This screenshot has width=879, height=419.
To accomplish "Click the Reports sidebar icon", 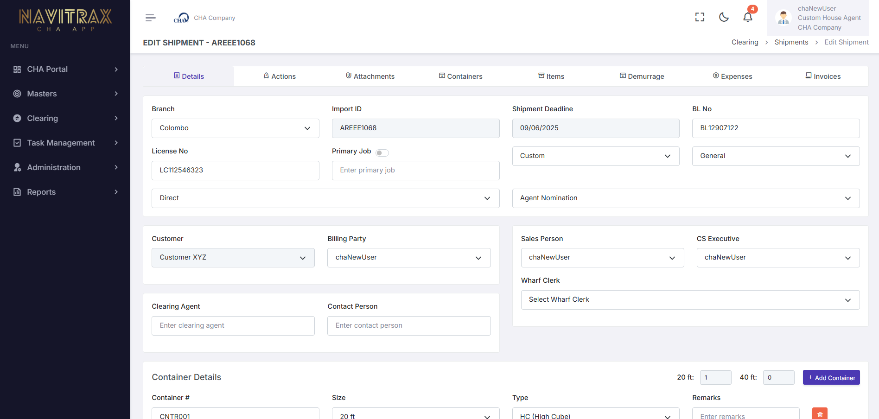I will tap(17, 192).
